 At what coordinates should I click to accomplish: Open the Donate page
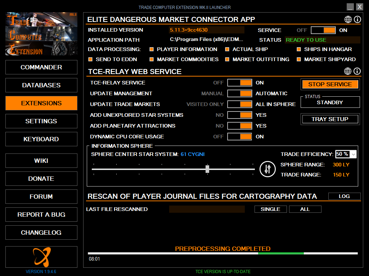(x=41, y=179)
